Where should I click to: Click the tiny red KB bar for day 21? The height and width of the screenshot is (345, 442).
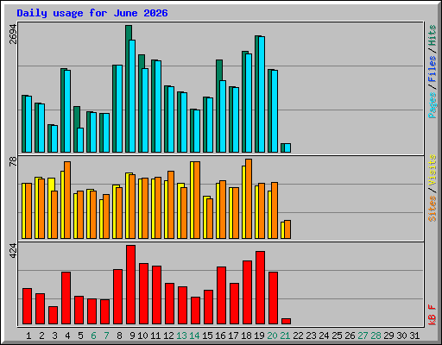point(286,322)
